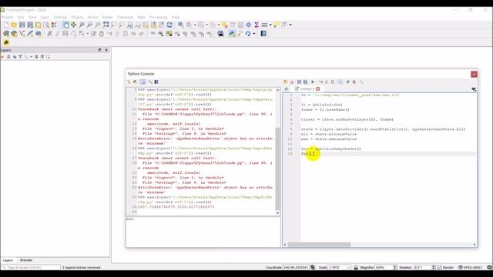Open the Project menu
This screenshot has width=493, height=277.
[7, 17]
